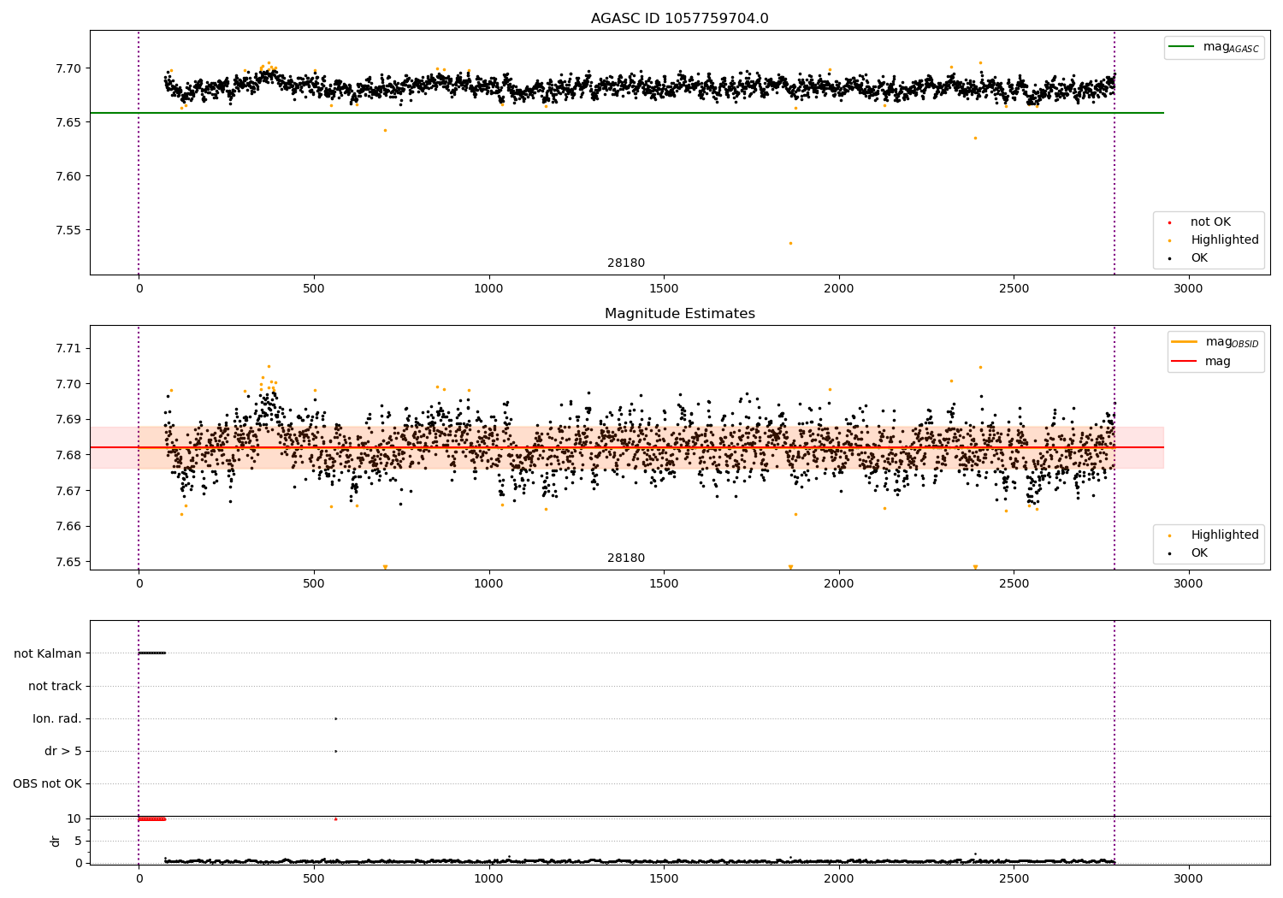Click the red 'mag' legend entry in the Magnitude Estimates plot
Image resolution: width=1283 pixels, height=898 pixels.
1201,361
